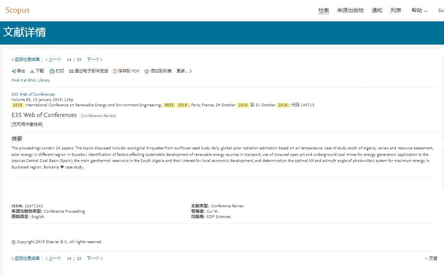Click the Print (打印) icon

point(52,71)
